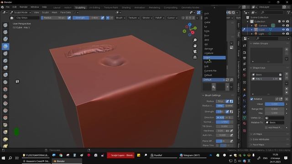Switch perspective/orthographic grid icon
The height and width of the screenshot is (164, 292).
tap(195, 57)
